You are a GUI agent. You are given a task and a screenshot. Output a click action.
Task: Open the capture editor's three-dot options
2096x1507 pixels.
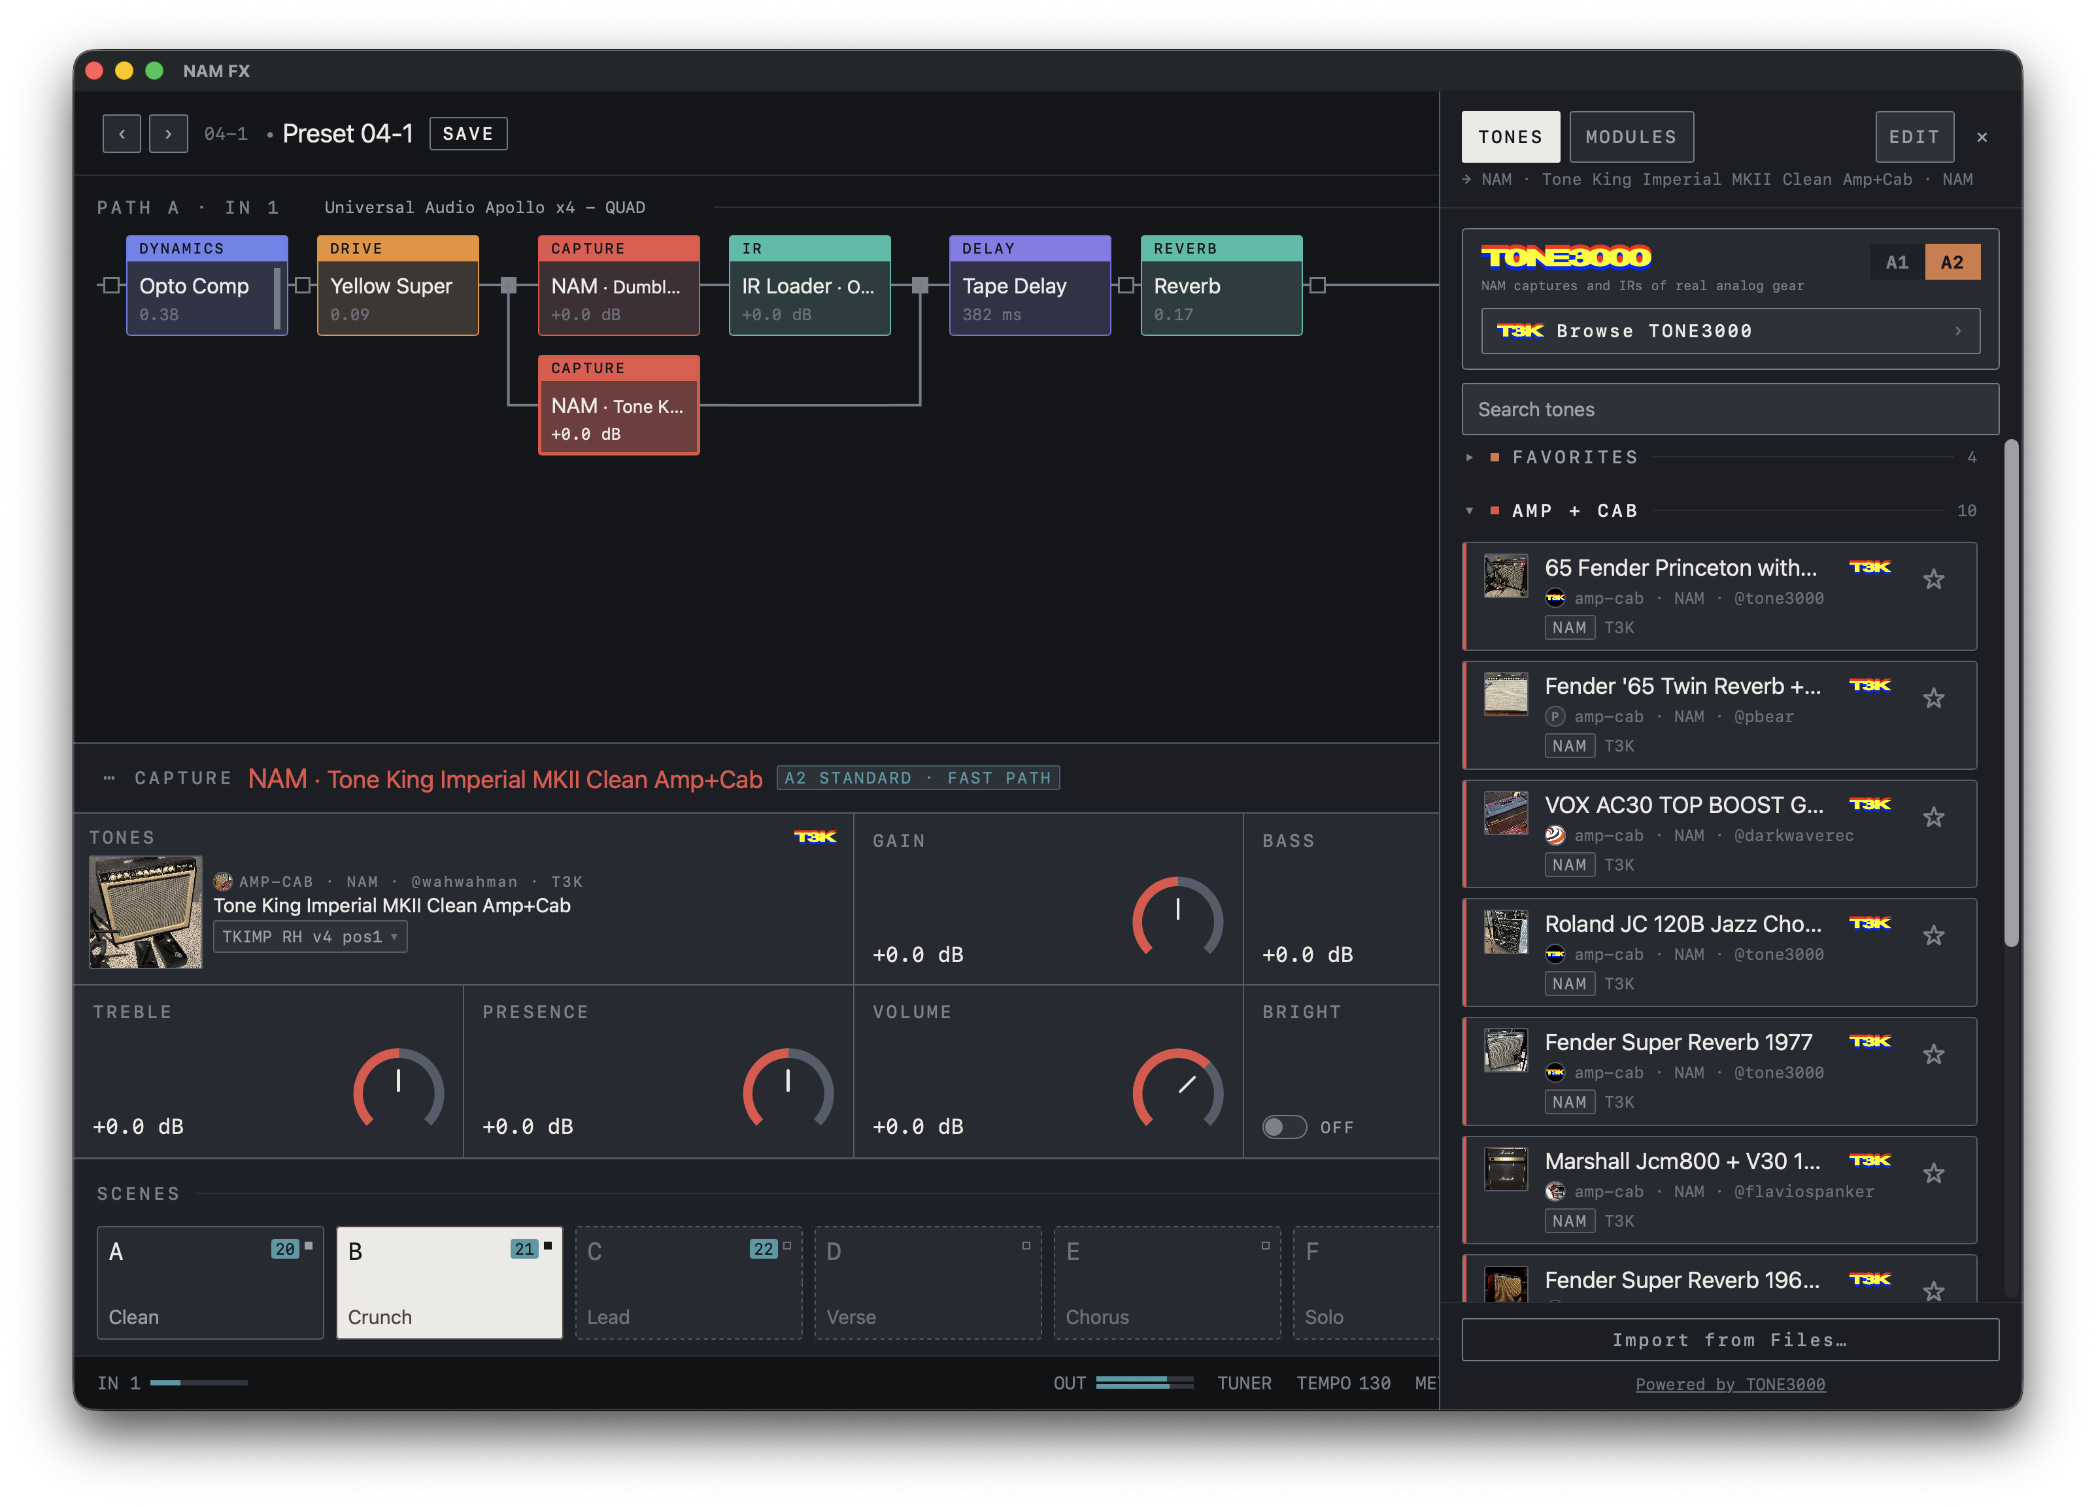coord(109,778)
